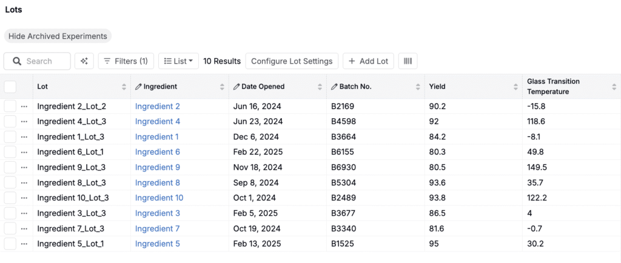Select the Ingredient 9_Lot_3 row checkbox
621x263 pixels.
(10, 167)
